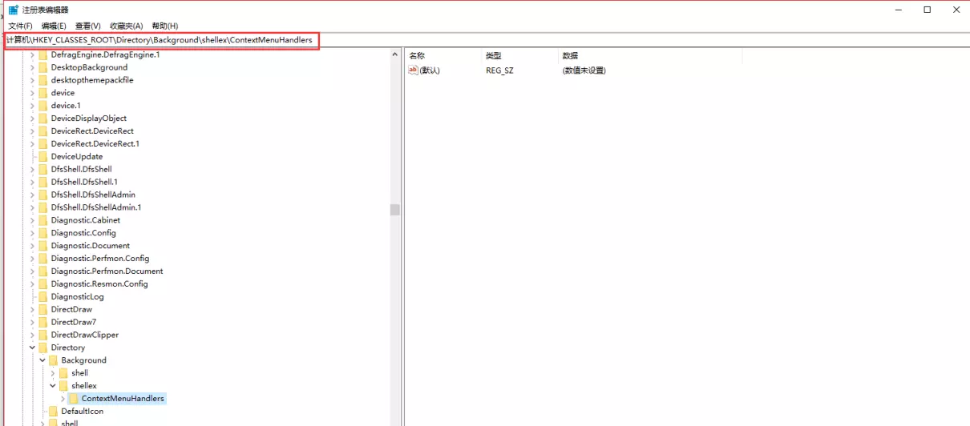Image resolution: width=970 pixels, height=426 pixels.
Task: Click the (默认) string value icon
Action: pyautogui.click(x=414, y=70)
